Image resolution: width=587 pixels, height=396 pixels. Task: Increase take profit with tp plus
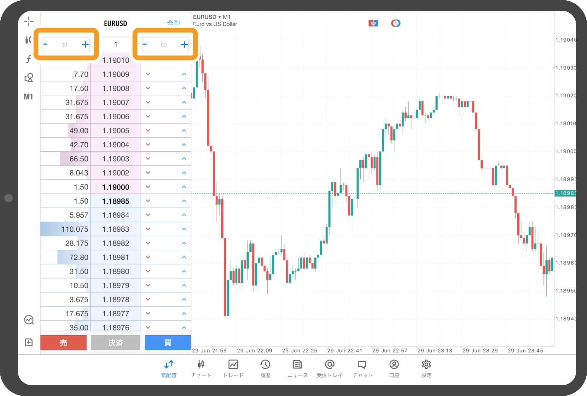(x=184, y=44)
